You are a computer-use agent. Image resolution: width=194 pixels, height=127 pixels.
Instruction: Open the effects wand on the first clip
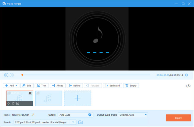click(13, 103)
